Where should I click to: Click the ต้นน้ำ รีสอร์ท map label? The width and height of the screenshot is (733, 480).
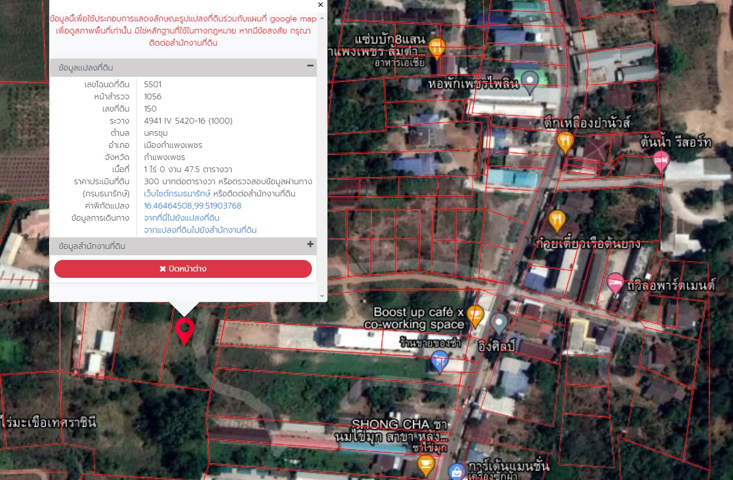[x=675, y=142]
